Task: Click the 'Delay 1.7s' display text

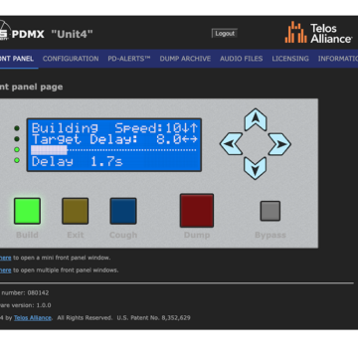Action: (77, 162)
